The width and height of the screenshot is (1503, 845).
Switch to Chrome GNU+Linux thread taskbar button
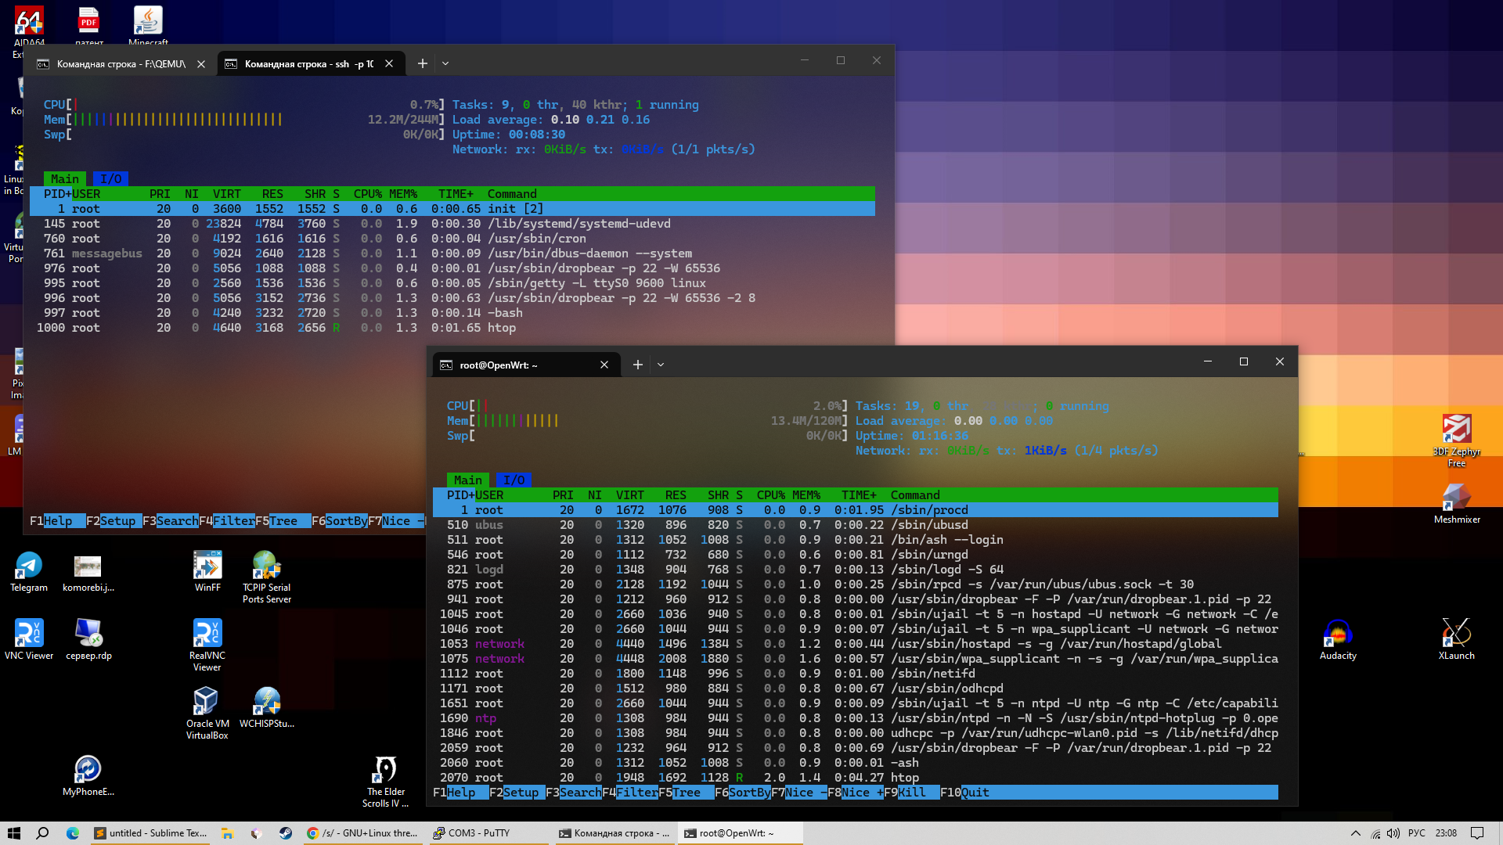pos(362,833)
